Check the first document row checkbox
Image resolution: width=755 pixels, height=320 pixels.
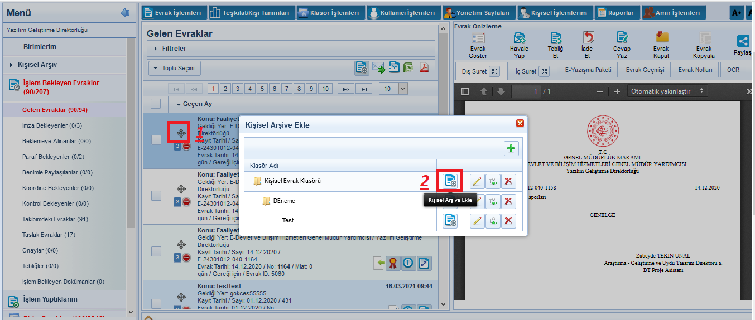click(156, 140)
